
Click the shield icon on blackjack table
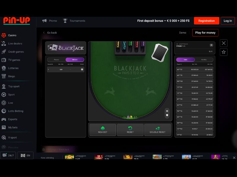167,115
